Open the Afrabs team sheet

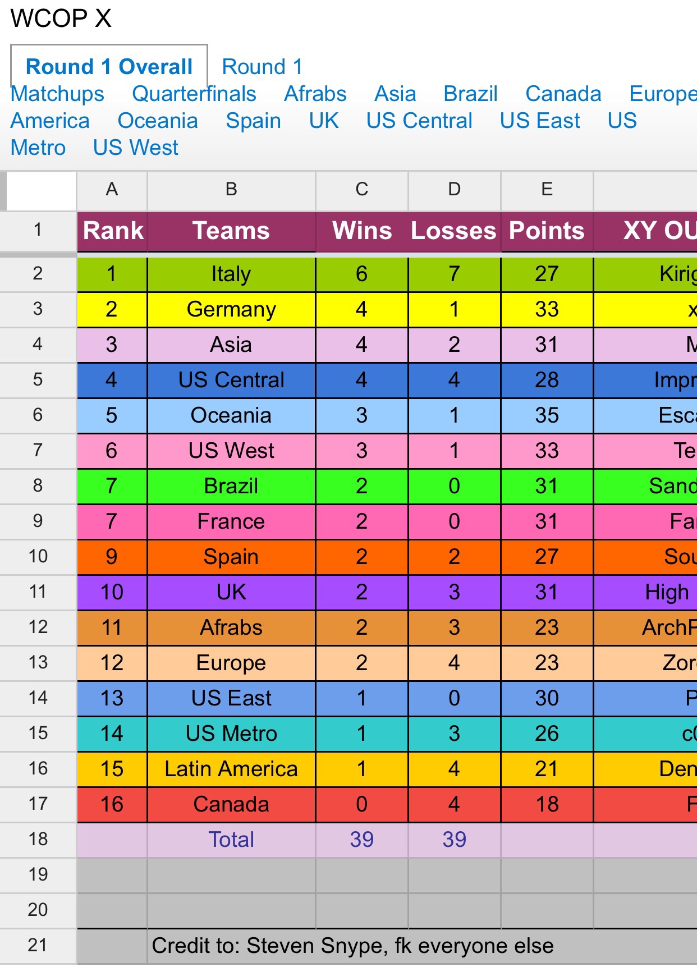point(315,94)
